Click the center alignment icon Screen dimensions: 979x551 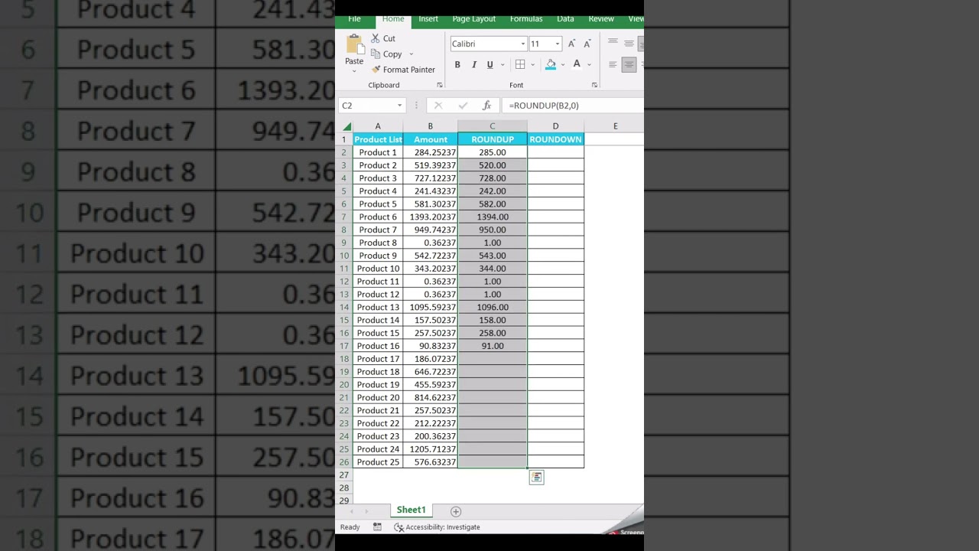point(629,64)
